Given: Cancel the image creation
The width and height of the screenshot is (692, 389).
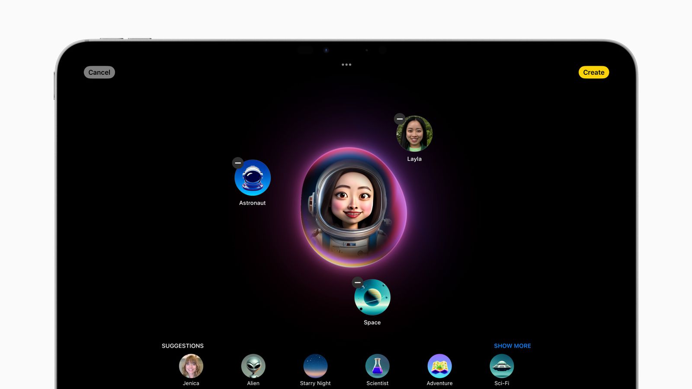Looking at the screenshot, I should click(x=99, y=72).
